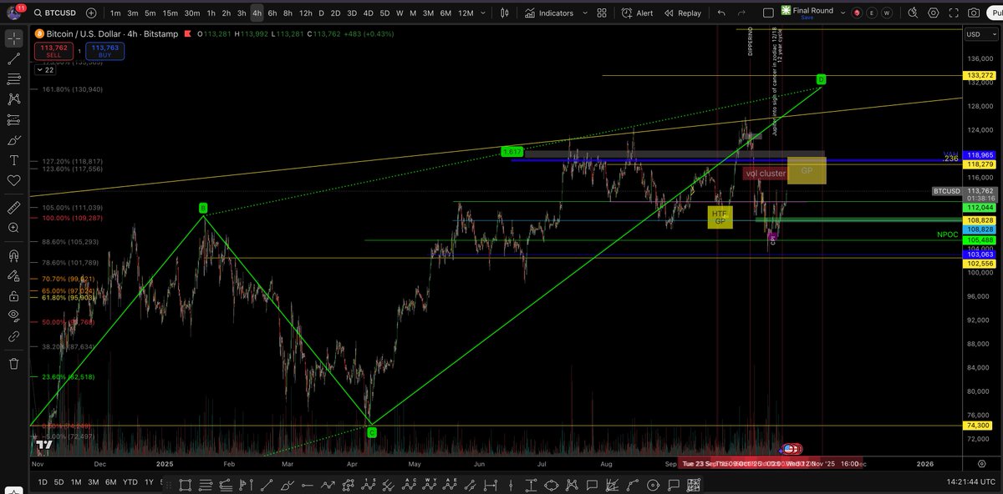
Task: Select the zoom in tool
Action: tap(14, 227)
